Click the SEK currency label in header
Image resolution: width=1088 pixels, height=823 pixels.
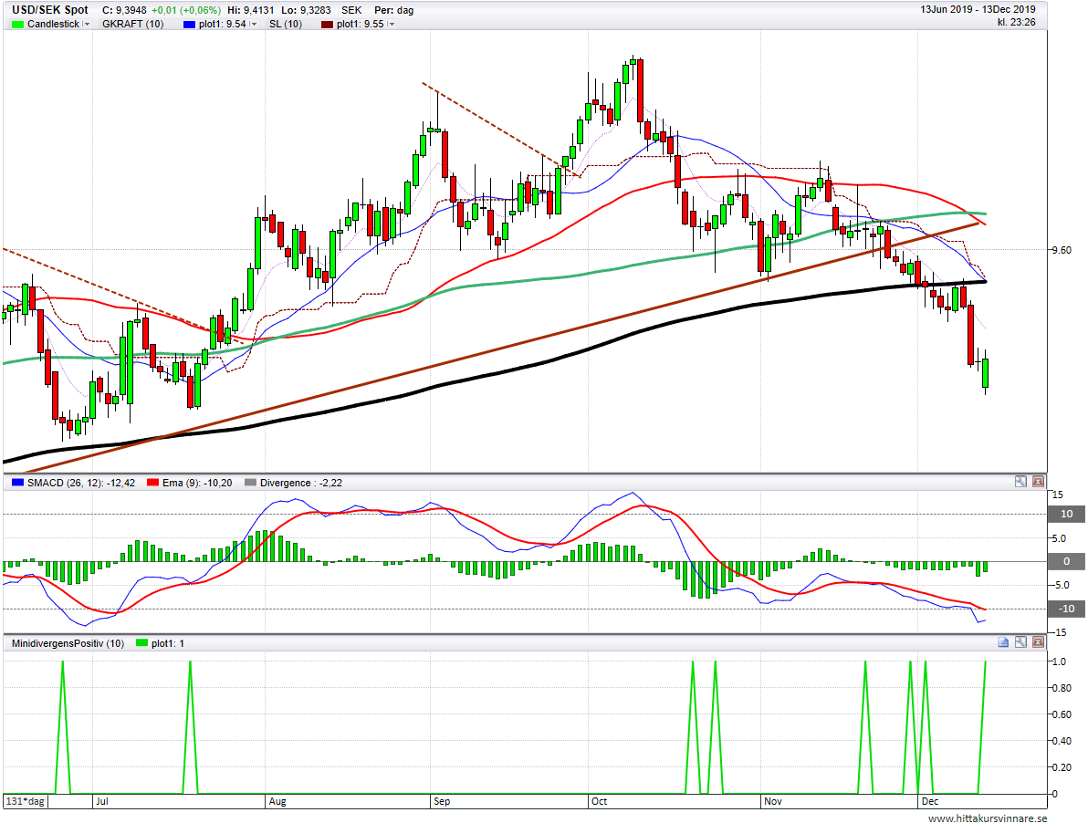(x=351, y=10)
